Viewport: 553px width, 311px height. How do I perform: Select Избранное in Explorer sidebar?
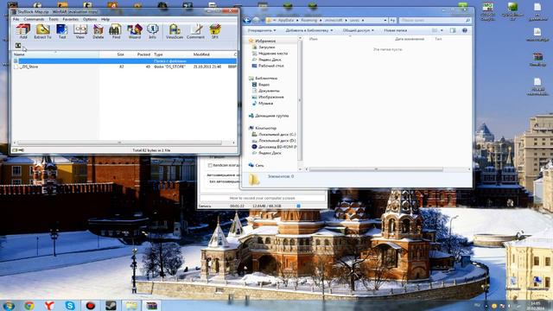click(265, 41)
